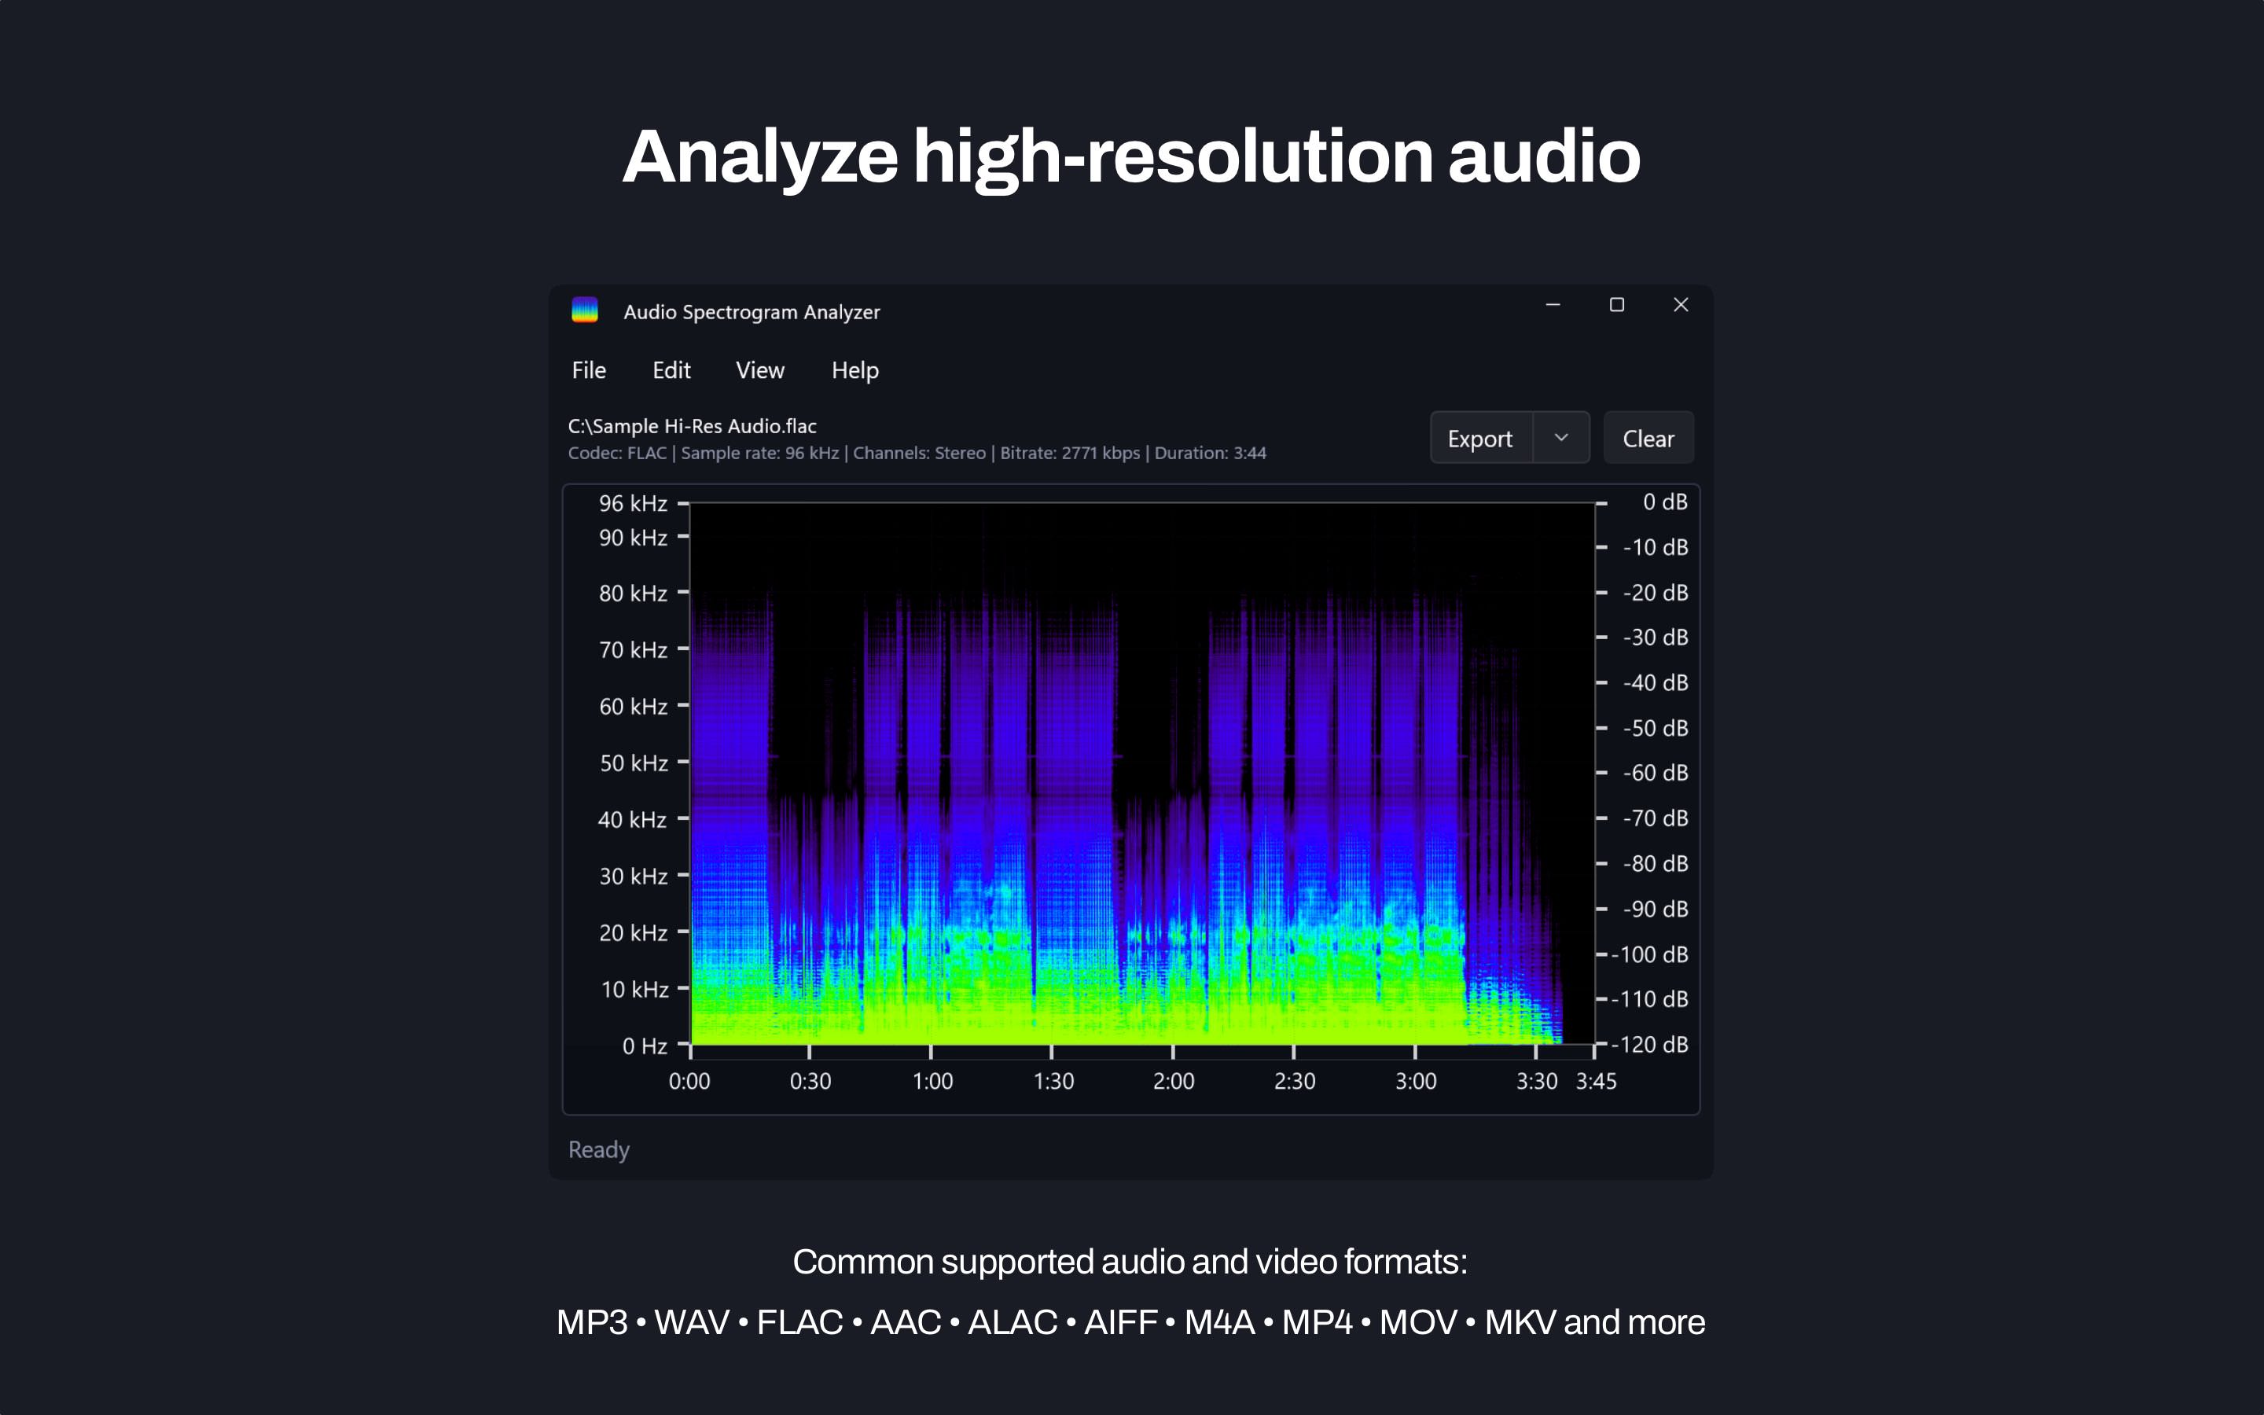The height and width of the screenshot is (1415, 2264).
Task: Open the File menu
Action: [x=589, y=370]
